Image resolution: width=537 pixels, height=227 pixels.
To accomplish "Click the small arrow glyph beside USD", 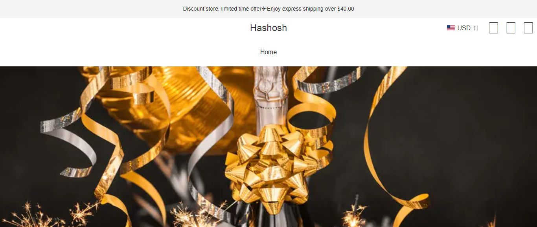I will pos(476,28).
